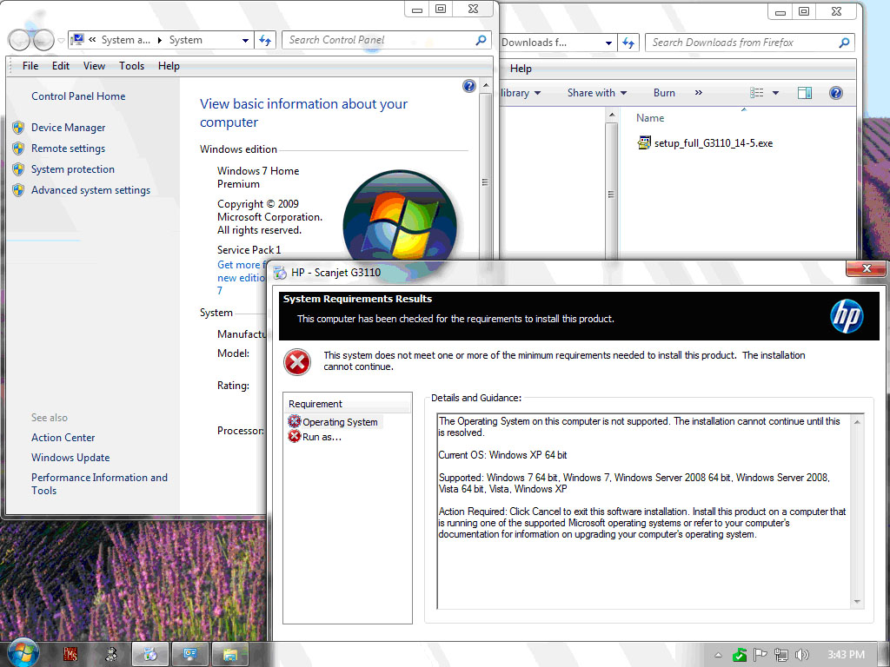Open recent pages dropdown beside Back/Forward
The height and width of the screenshot is (667, 890).
[62, 40]
